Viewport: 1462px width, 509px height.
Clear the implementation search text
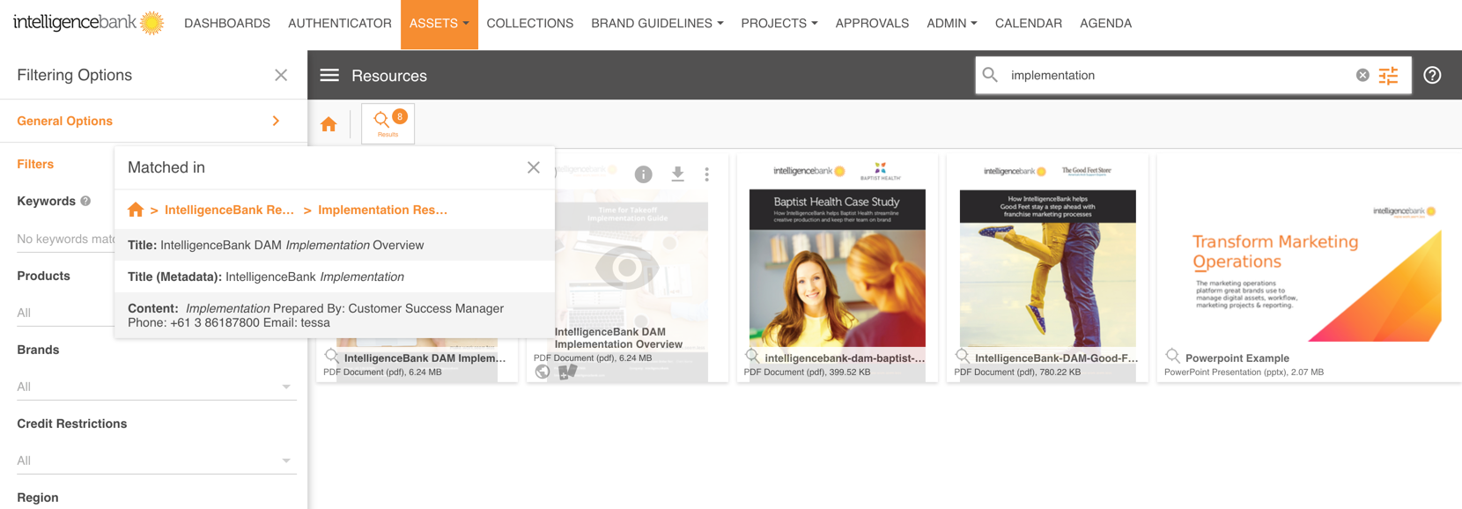pyautogui.click(x=1362, y=75)
